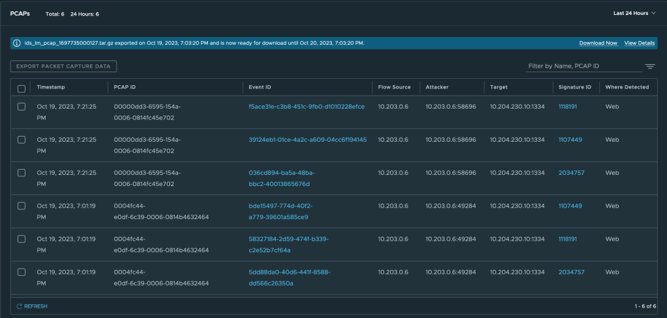The width and height of the screenshot is (667, 318).
Task: Sort by the Signature ID column header
Action: pos(574,87)
